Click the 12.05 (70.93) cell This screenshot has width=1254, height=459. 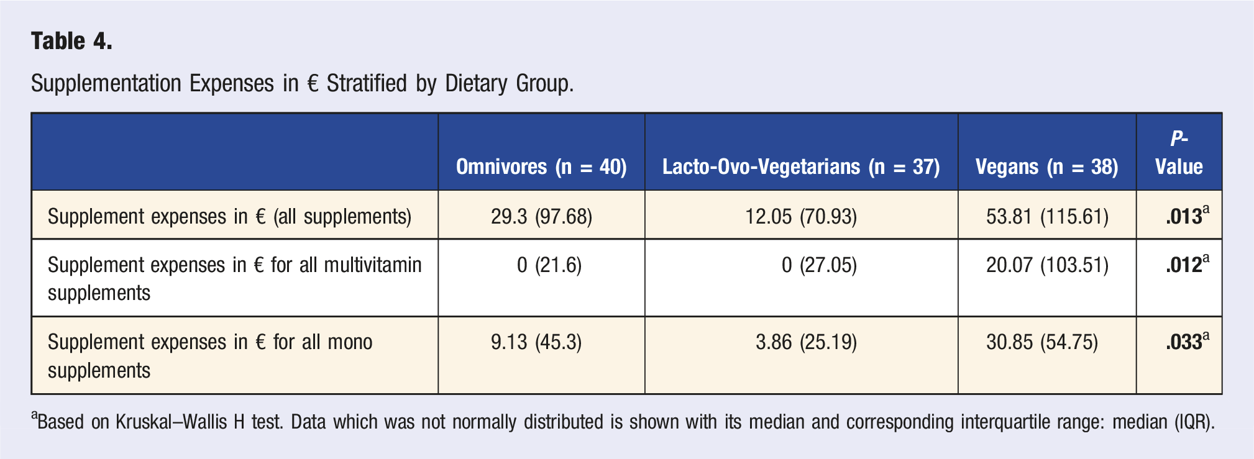[x=801, y=216]
